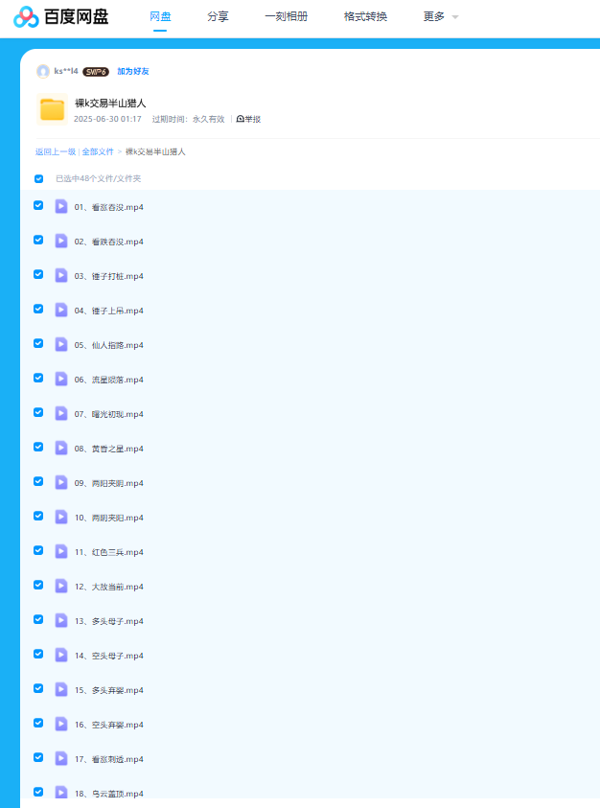Click the ks**l4 user avatar icon
The width and height of the screenshot is (600, 808).
[42, 71]
